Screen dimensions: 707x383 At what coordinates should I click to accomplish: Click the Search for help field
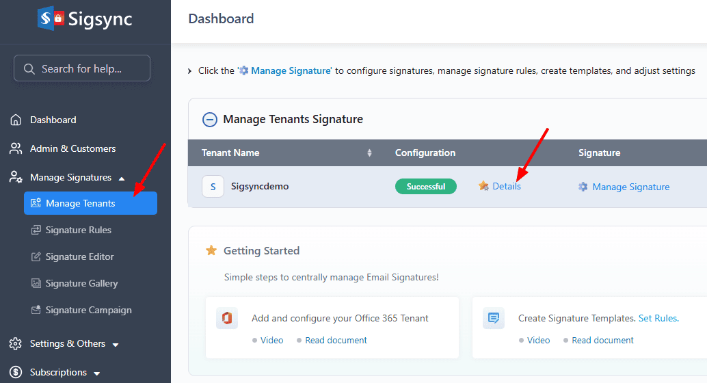pyautogui.click(x=82, y=68)
